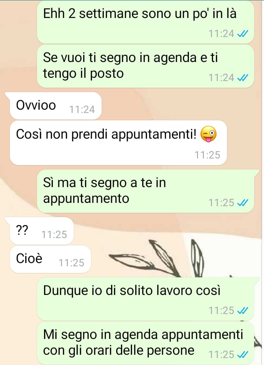Viewport: 264px width, 365px height.
Task: Tap the 11:24 timestamp beside 'Ovvioo'
Action: 82,109
